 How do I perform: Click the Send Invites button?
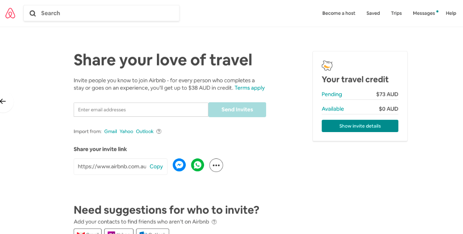[237, 110]
